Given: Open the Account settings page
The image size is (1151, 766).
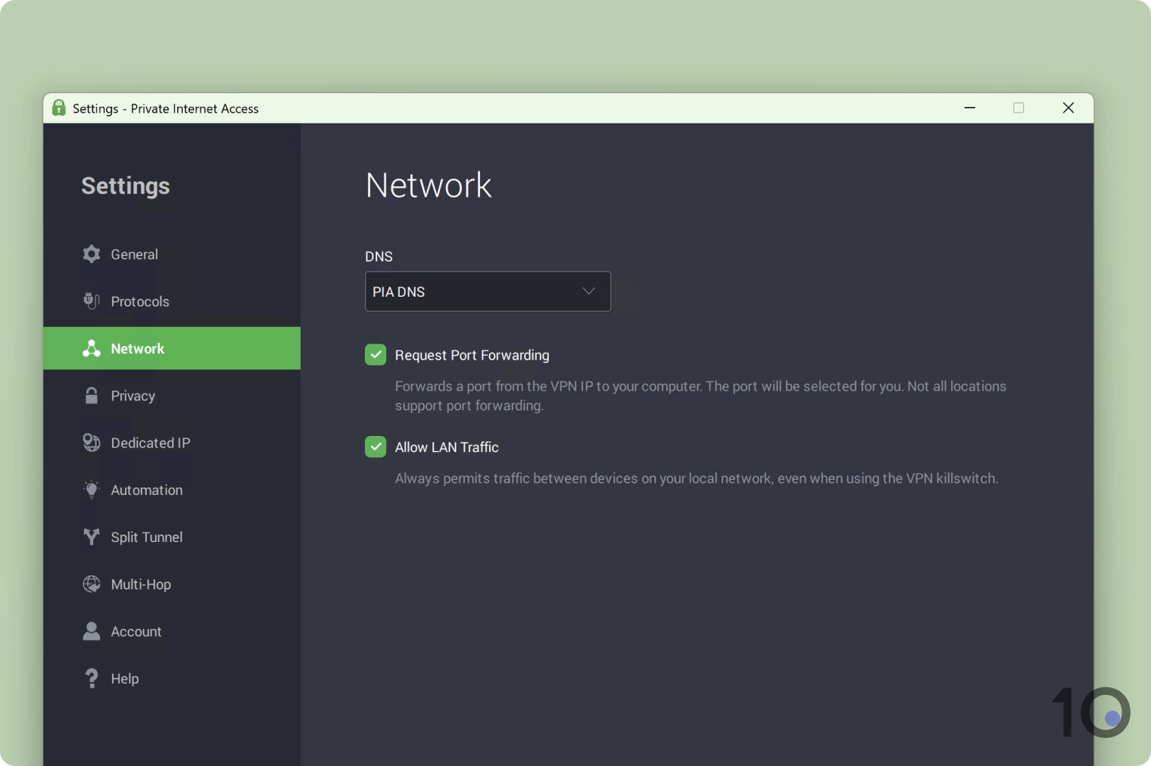Looking at the screenshot, I should pyautogui.click(x=136, y=631).
